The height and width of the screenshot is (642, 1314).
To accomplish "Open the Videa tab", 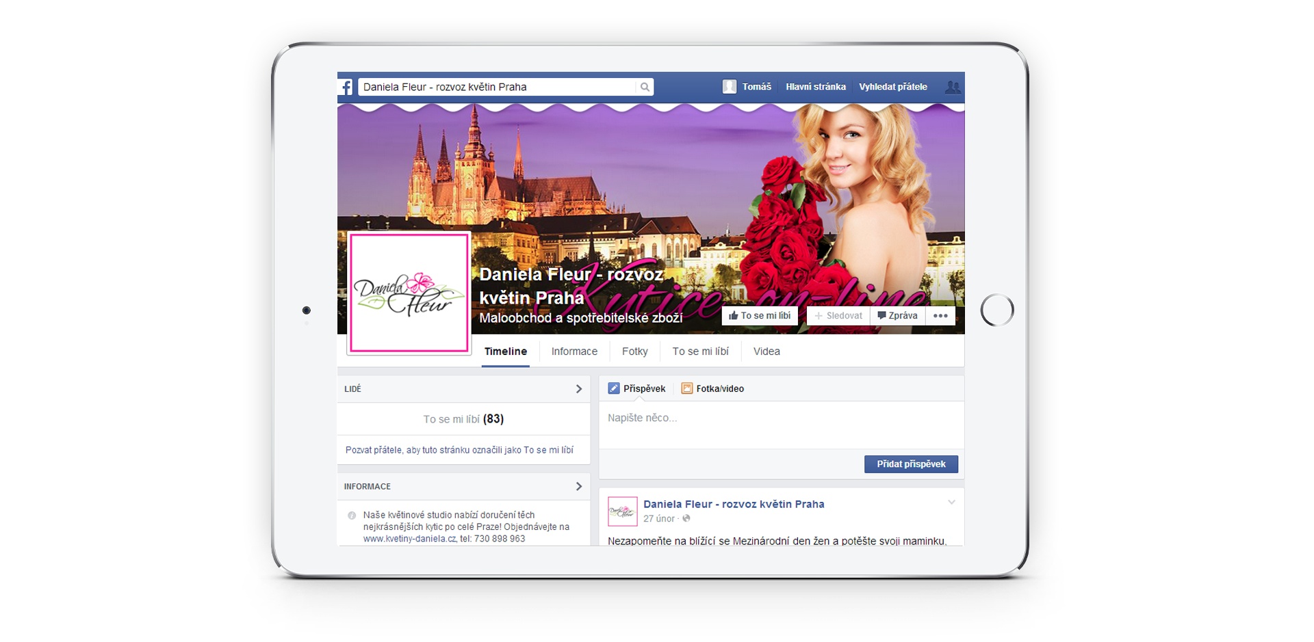I will [x=766, y=351].
